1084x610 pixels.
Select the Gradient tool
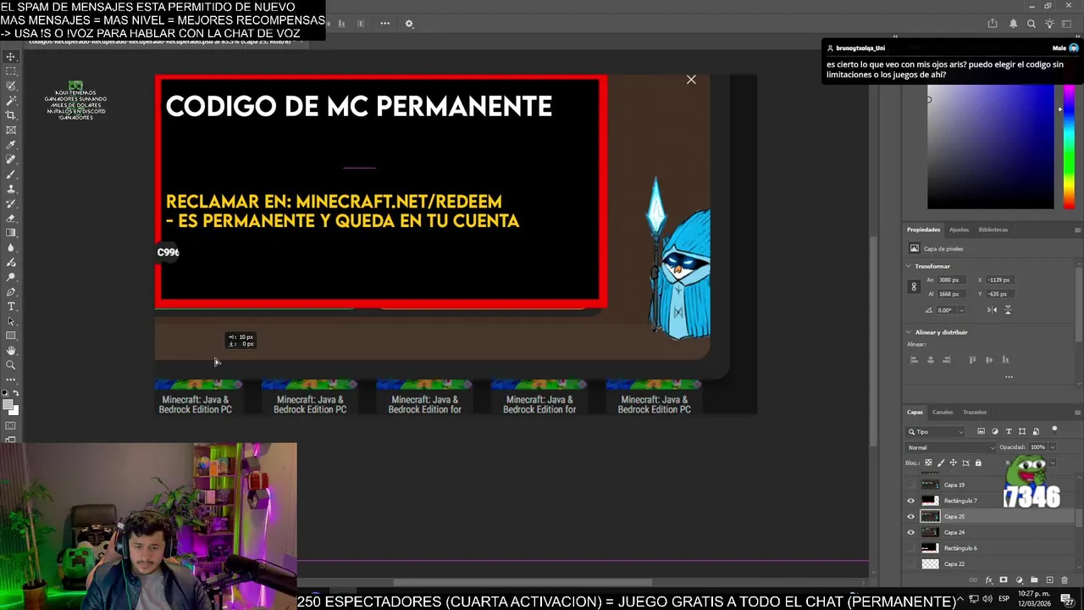point(11,232)
